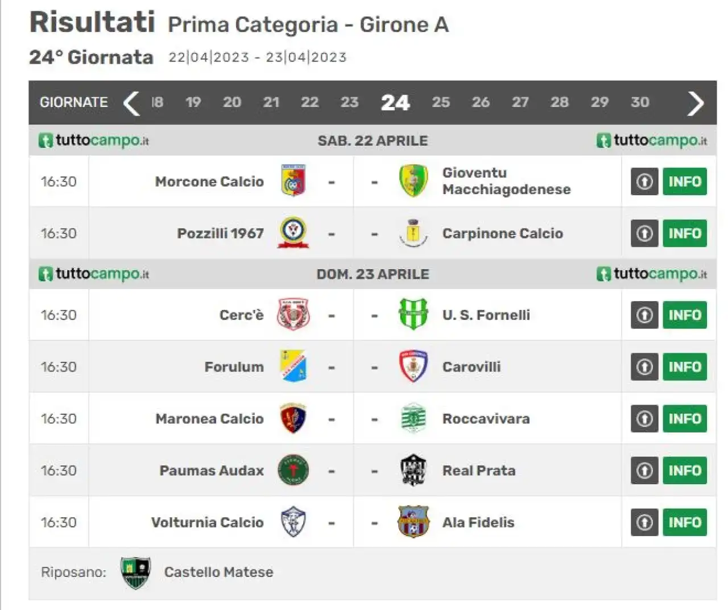
Task: Click the Castello Matese crest icon
Action: click(x=135, y=572)
